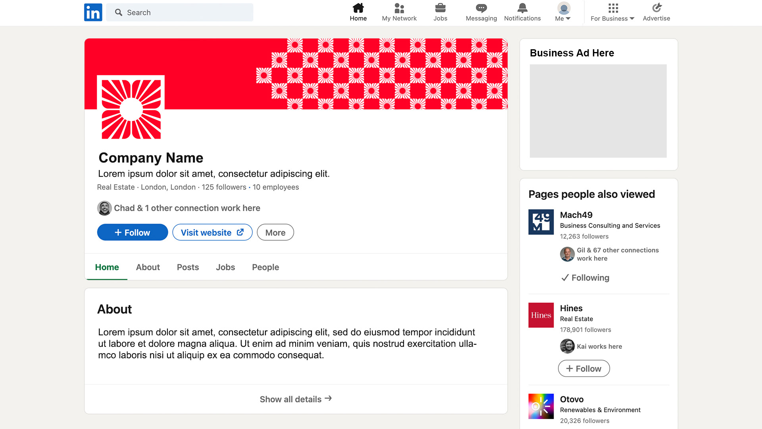Open the Mach49 page name link

[576, 215]
